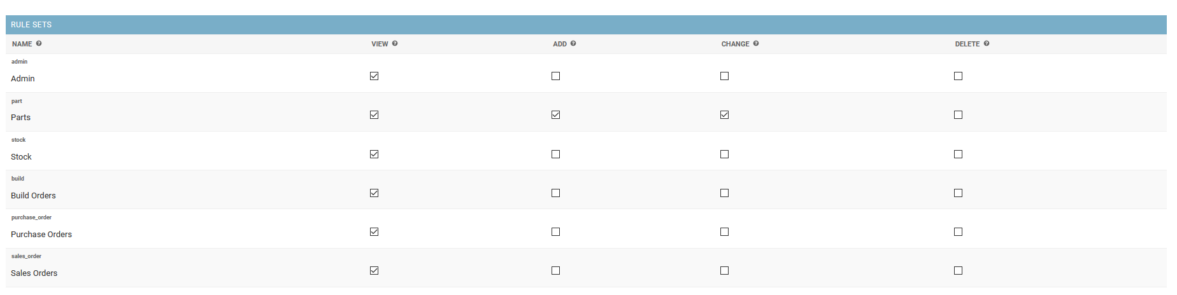1177x295 pixels.
Task: Disable View permission for Sales Orders
Action: coord(374,271)
